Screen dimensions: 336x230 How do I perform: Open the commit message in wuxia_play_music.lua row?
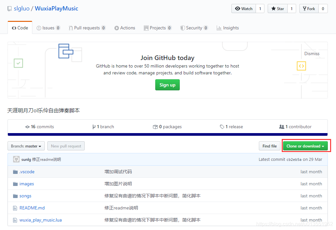click(152, 220)
